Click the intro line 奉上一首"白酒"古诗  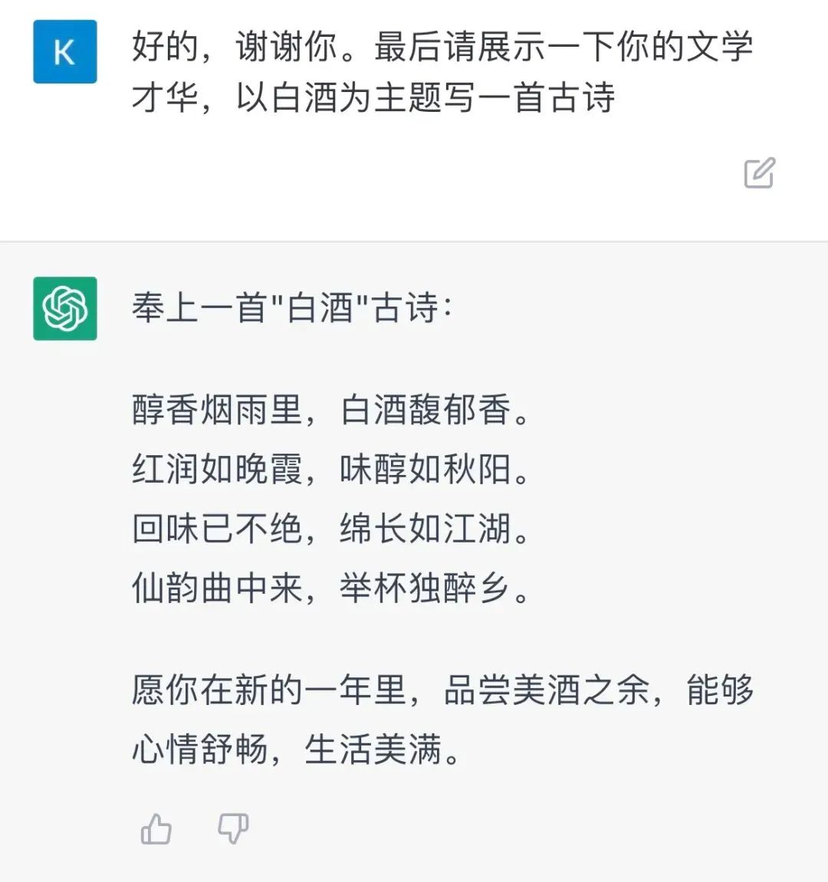click(x=291, y=309)
